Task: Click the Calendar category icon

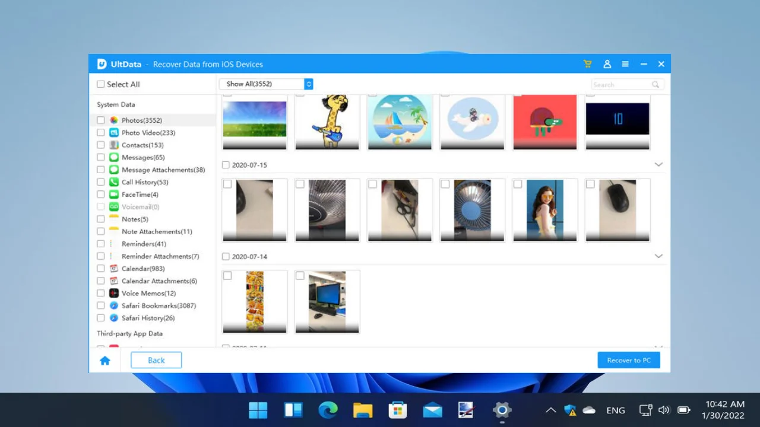Action: (114, 269)
